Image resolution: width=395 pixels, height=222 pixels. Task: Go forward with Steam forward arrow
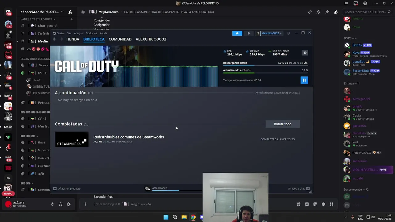click(61, 39)
